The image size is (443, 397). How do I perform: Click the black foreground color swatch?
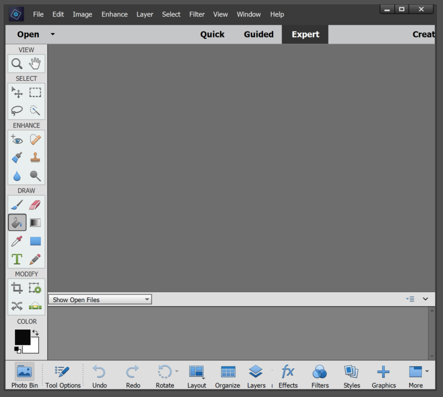coord(22,337)
